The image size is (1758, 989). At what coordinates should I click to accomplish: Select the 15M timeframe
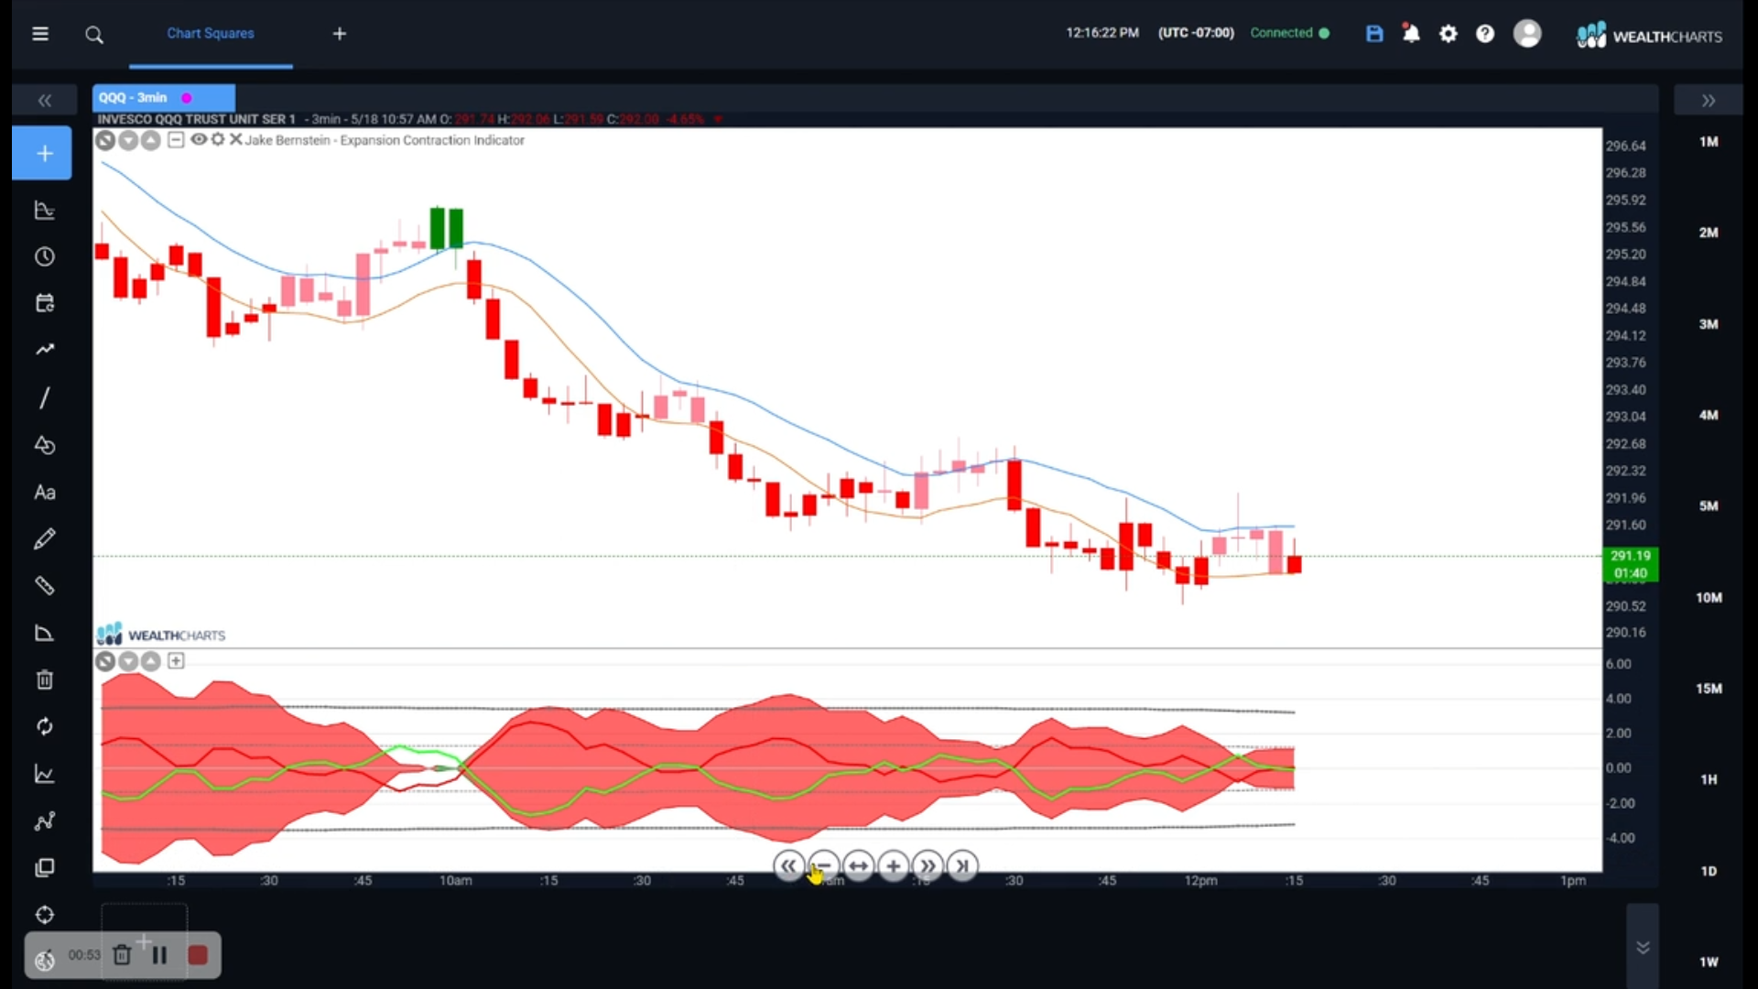coord(1709,688)
